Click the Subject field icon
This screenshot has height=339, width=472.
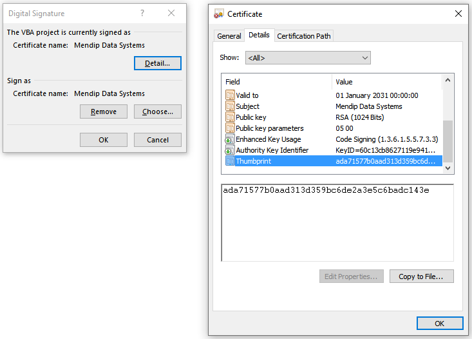pos(230,106)
